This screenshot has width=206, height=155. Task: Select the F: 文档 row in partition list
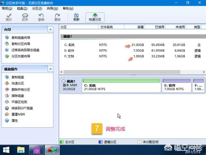[x=133, y=56]
